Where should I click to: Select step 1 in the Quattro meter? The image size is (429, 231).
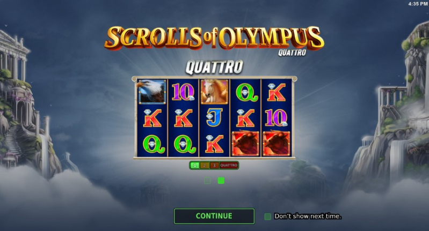[195, 165]
